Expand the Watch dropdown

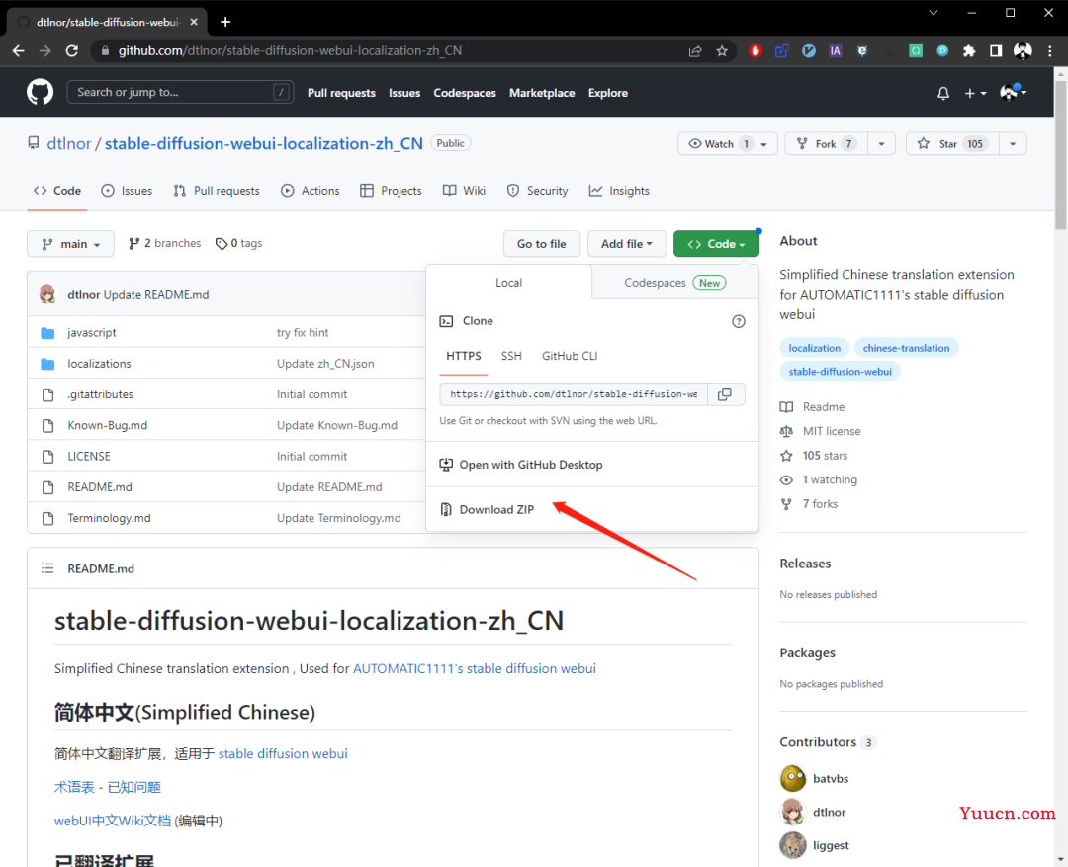pos(728,143)
